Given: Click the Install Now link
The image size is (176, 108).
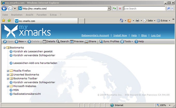Looking at the screenshot, I should click(x=120, y=35).
